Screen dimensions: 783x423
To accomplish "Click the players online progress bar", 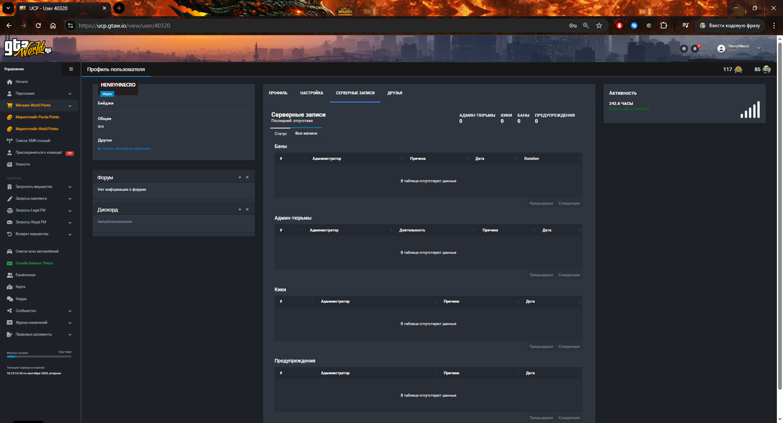I will coord(39,356).
